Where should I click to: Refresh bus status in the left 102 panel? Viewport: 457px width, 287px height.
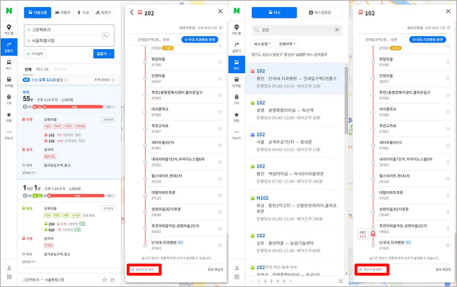(221, 28)
